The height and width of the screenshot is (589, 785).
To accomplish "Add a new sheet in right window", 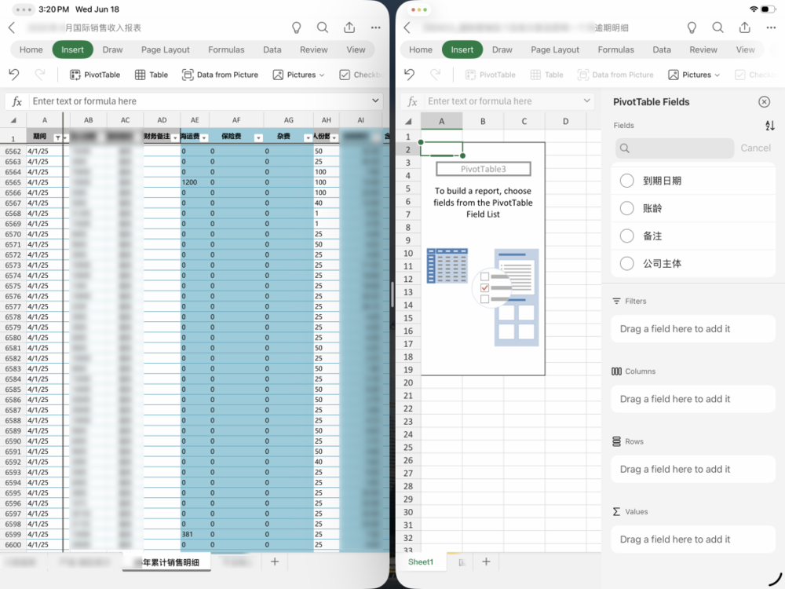I will [x=486, y=562].
